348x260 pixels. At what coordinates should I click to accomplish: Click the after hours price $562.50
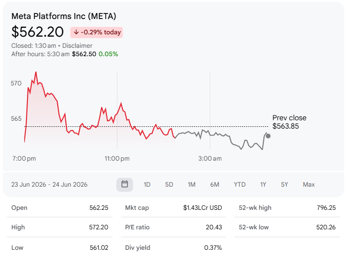84,54
